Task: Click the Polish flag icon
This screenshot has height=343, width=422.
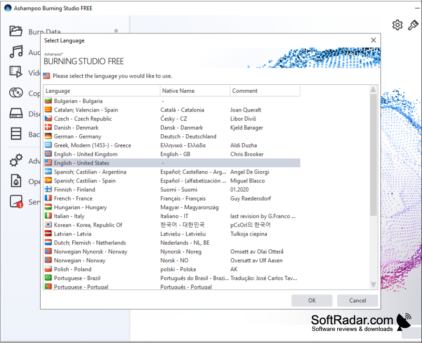Action: tap(48, 269)
